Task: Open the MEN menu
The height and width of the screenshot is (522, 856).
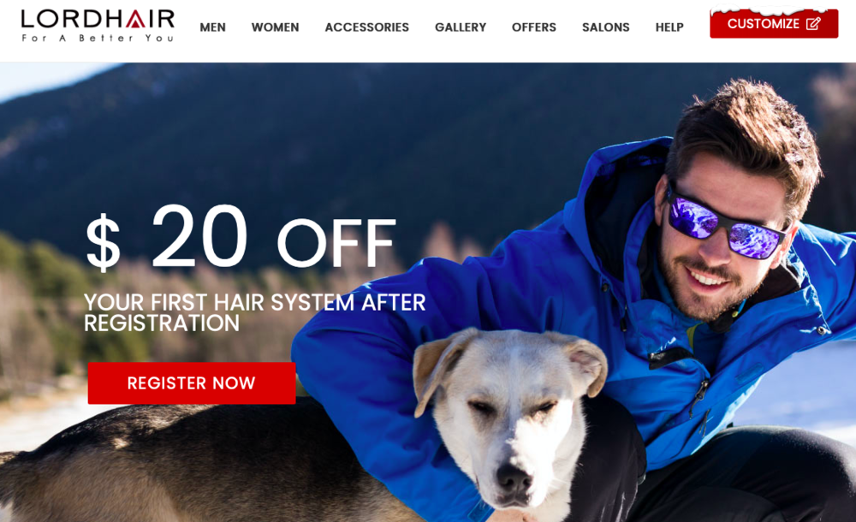Action: click(x=212, y=27)
